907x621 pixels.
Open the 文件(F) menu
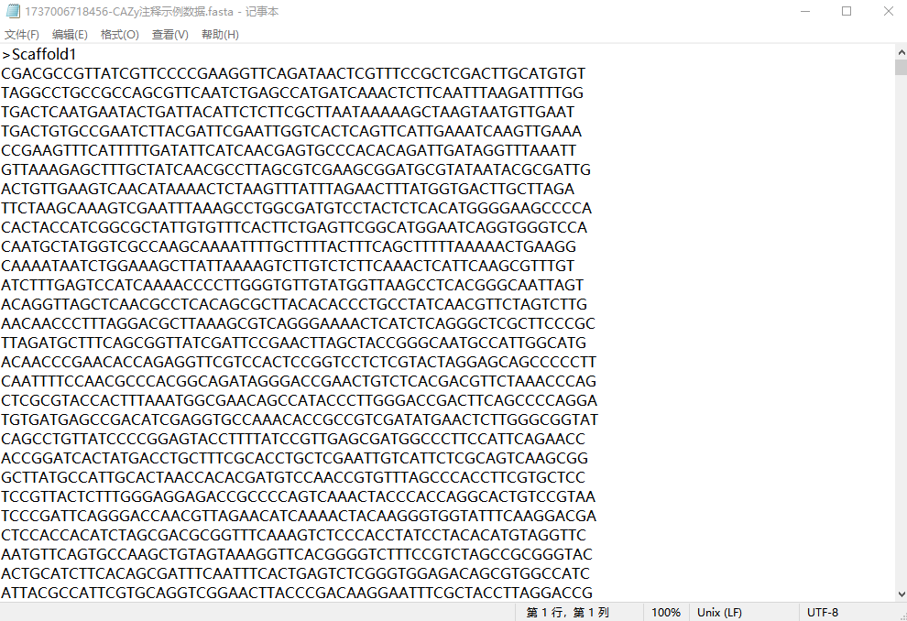click(21, 35)
